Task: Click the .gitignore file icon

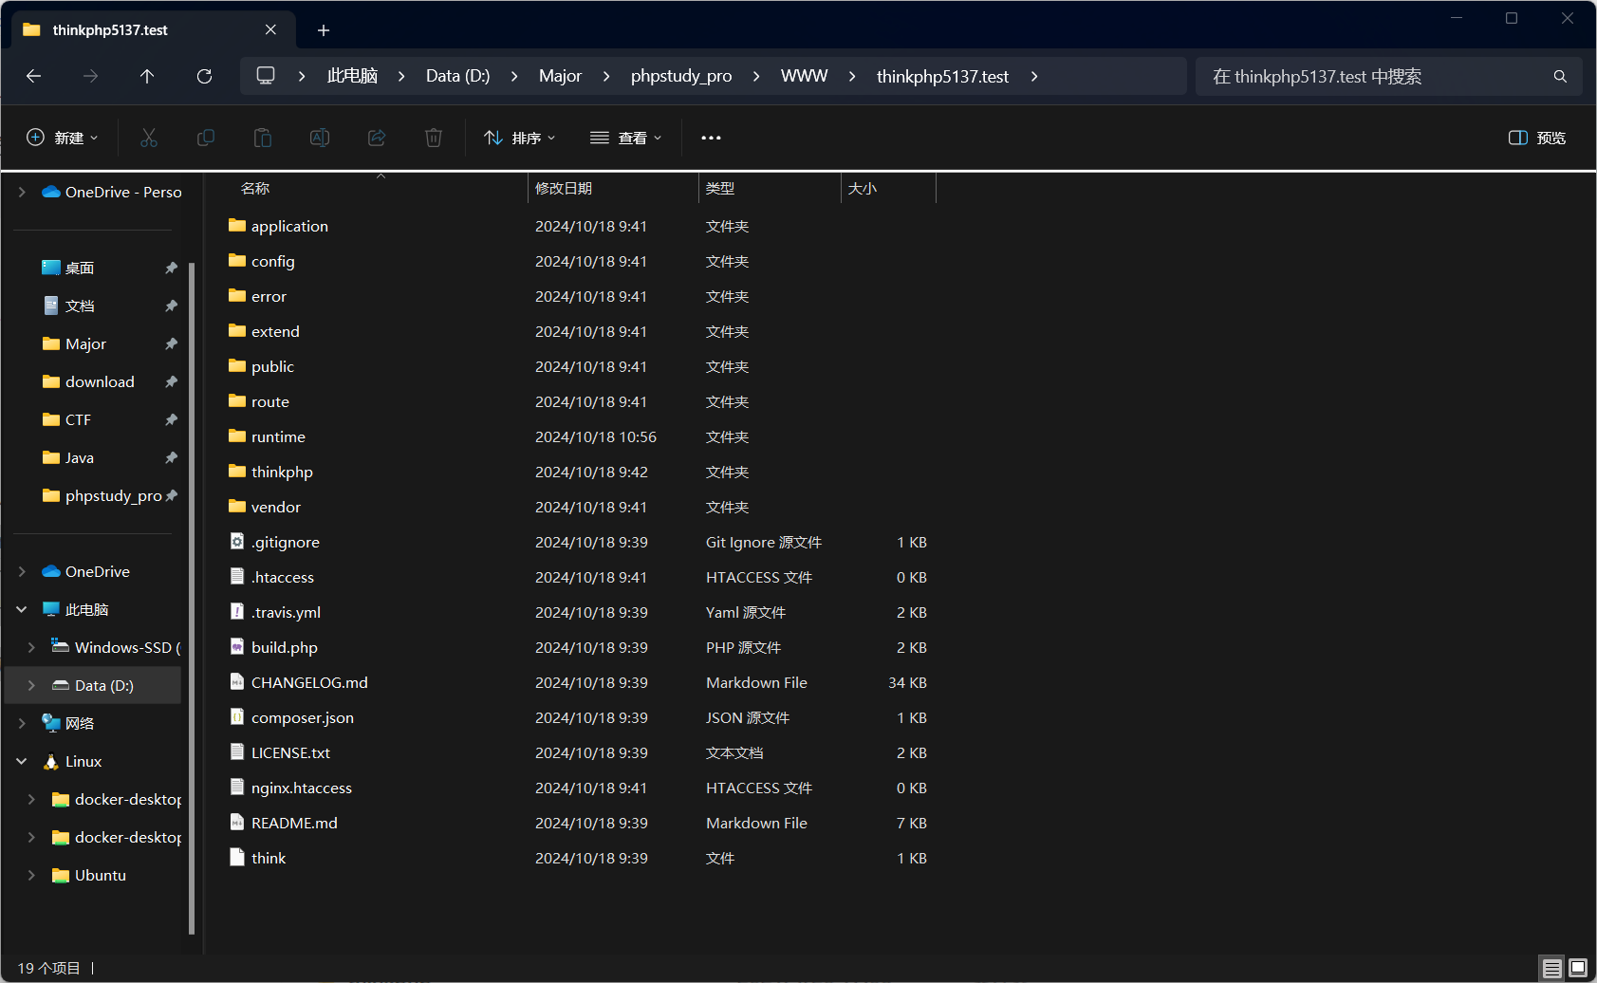Action: click(x=237, y=542)
